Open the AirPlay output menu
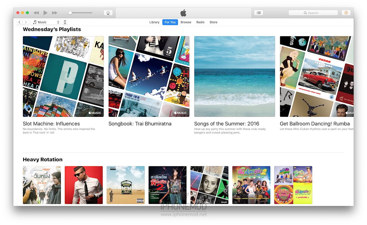367x225 pixels. [x=108, y=13]
